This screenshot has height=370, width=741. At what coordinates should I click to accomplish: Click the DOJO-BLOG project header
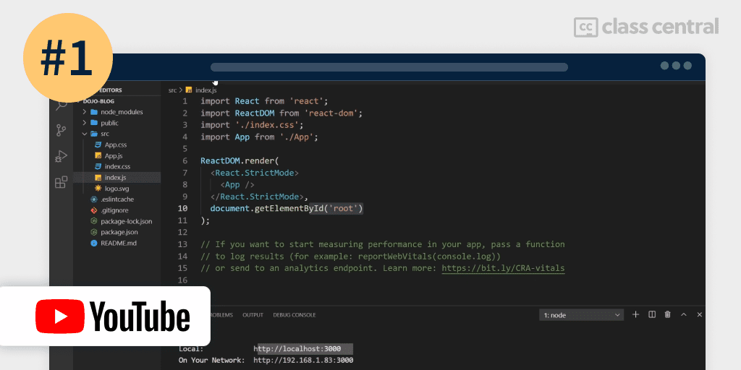tap(99, 101)
